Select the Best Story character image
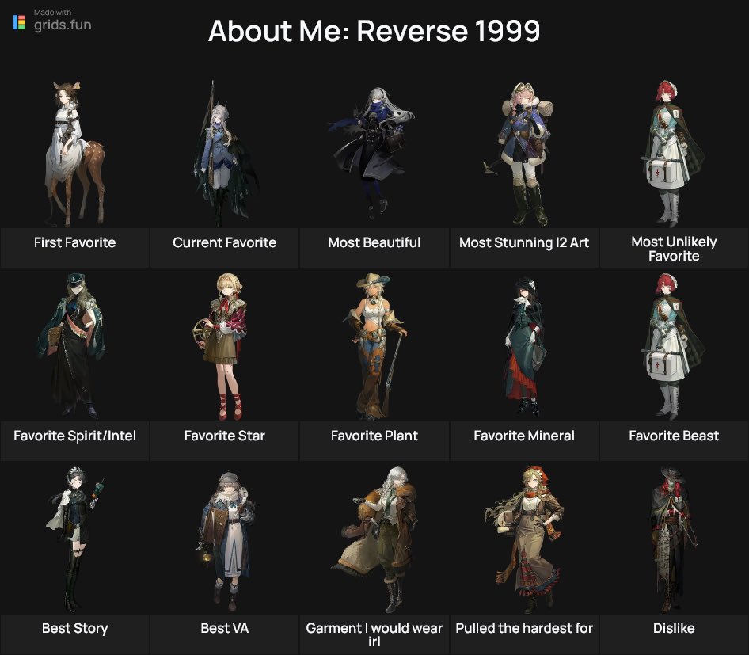Image resolution: width=749 pixels, height=655 pixels. [x=75, y=540]
